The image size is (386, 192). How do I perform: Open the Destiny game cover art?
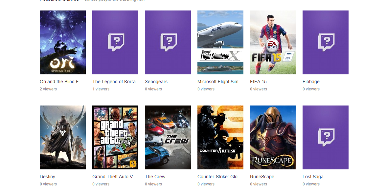[63, 137]
